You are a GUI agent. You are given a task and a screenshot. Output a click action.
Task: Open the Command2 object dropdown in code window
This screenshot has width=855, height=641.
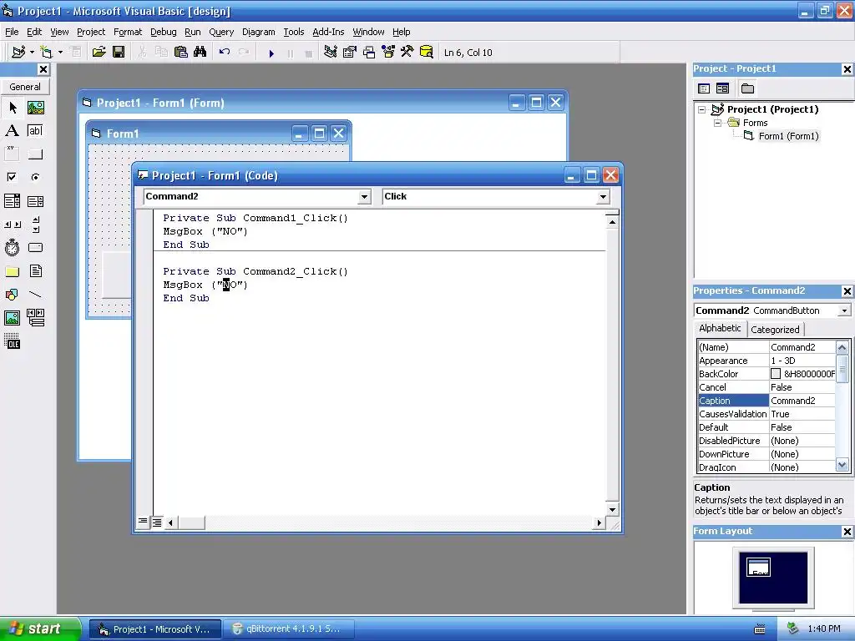tap(364, 197)
